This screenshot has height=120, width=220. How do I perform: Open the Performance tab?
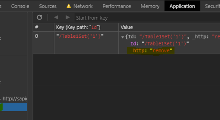(117, 6)
